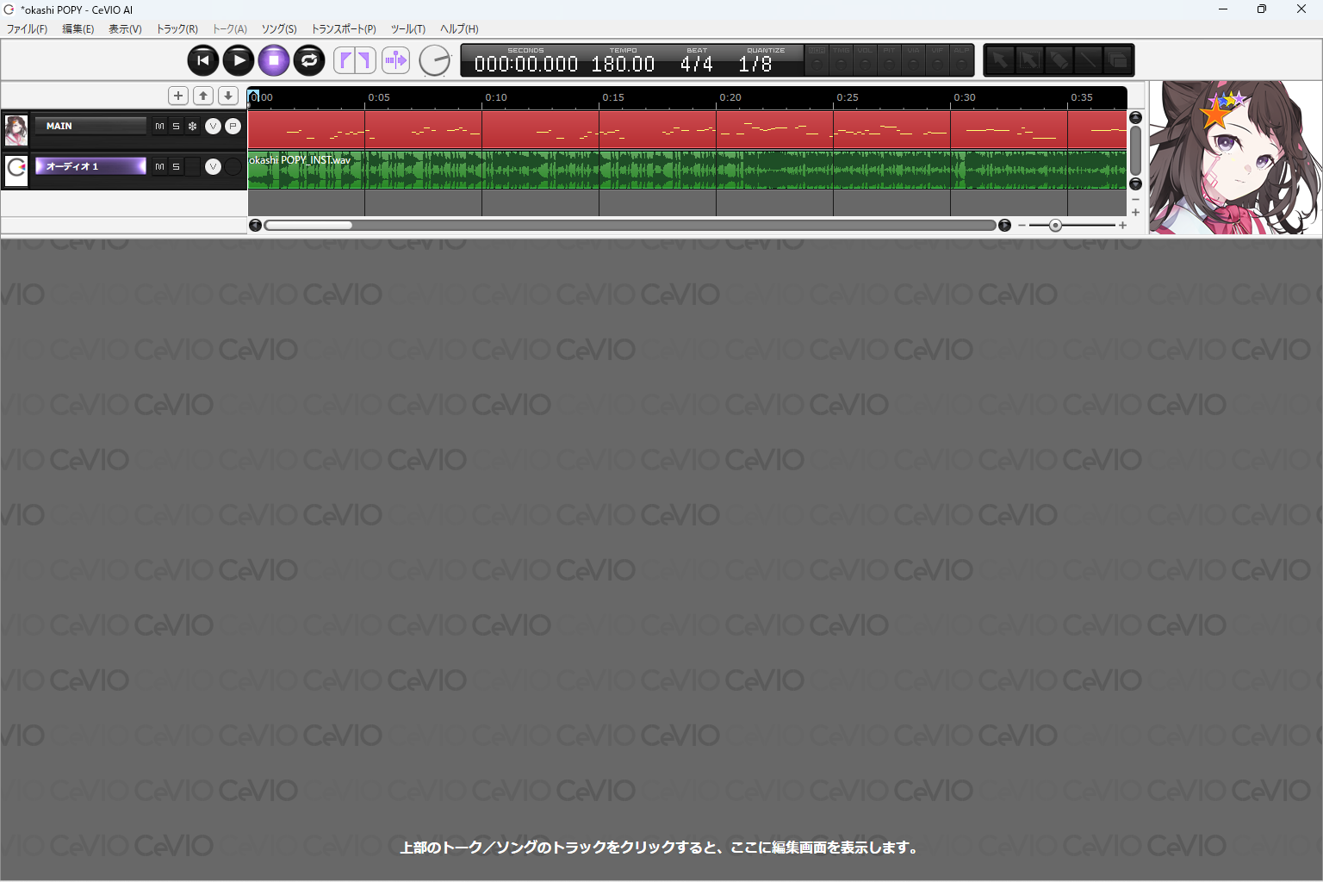Click the freeze snowflake icon on MAIN

coord(192,127)
